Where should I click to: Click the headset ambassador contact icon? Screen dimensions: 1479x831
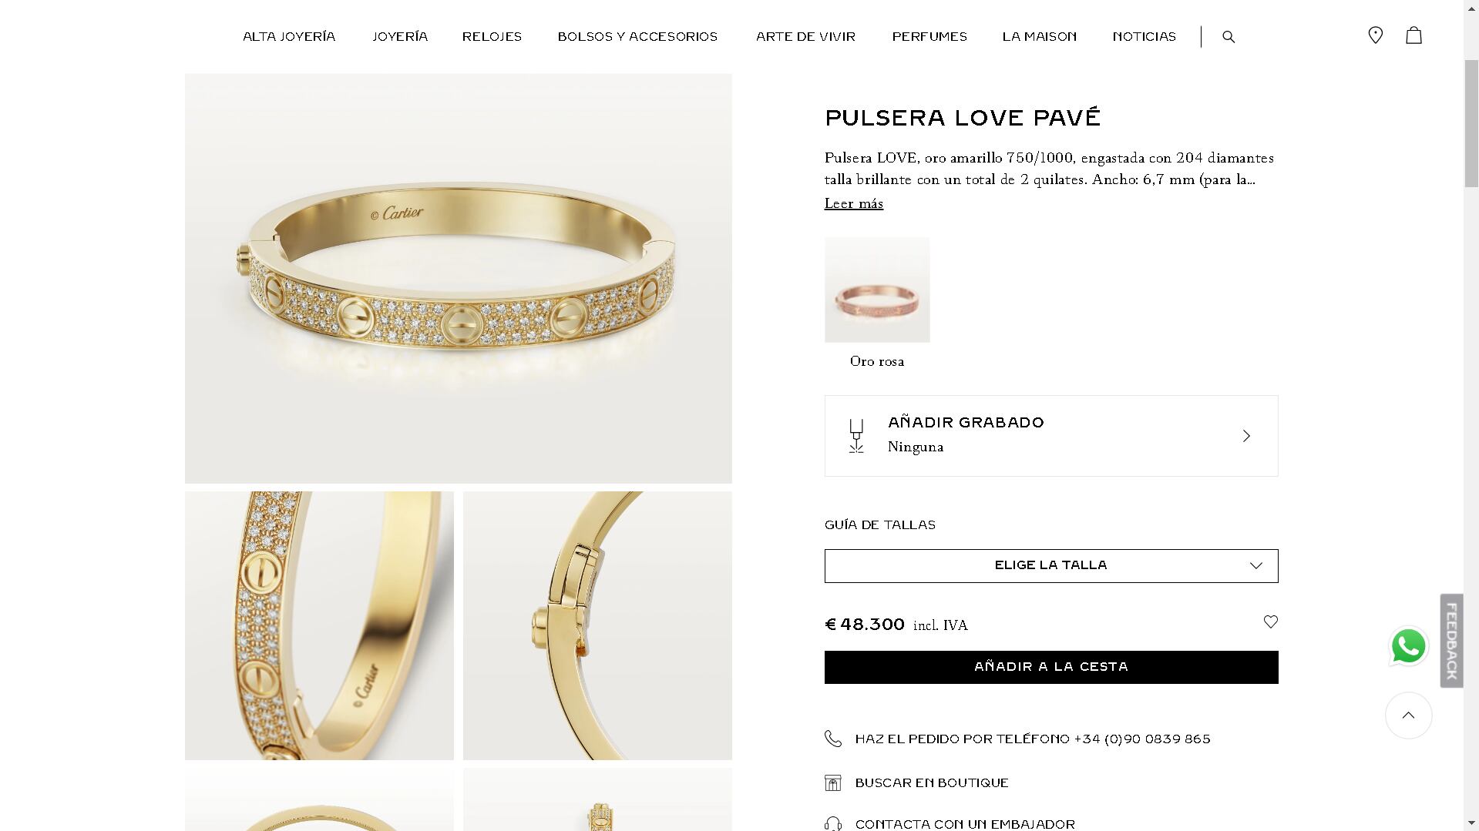tap(833, 824)
